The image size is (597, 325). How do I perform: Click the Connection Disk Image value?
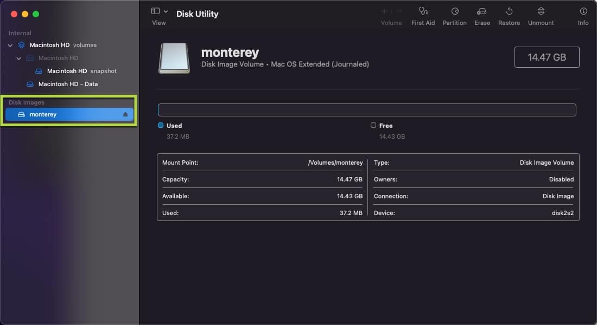(558, 196)
